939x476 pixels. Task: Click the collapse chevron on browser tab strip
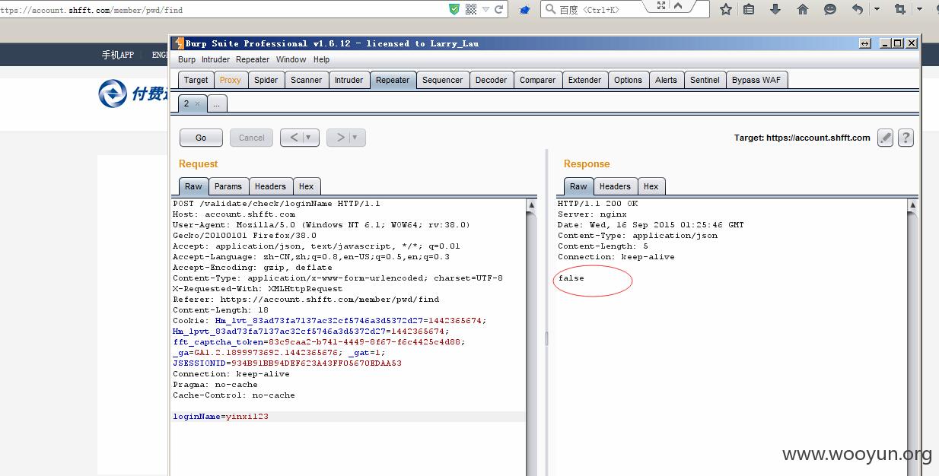pyautogui.click(x=678, y=5)
